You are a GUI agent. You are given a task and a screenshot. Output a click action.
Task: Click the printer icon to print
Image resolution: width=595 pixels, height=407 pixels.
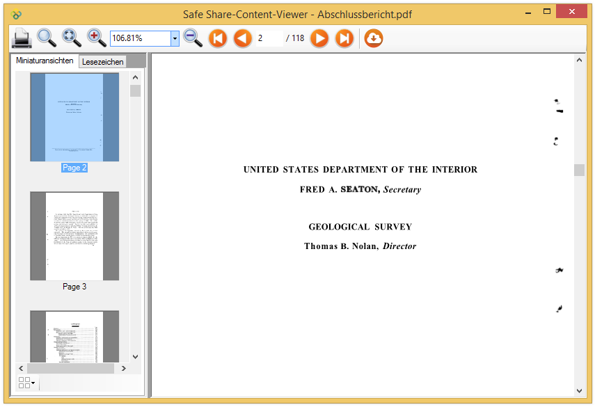tap(22, 38)
